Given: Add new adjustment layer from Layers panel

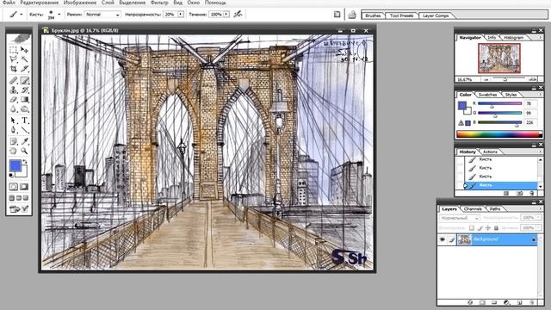Looking at the screenshot, I should 507,302.
